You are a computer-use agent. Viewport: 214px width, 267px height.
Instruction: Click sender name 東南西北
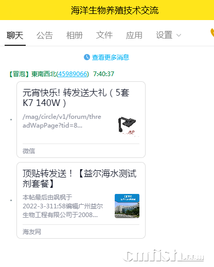(44, 74)
